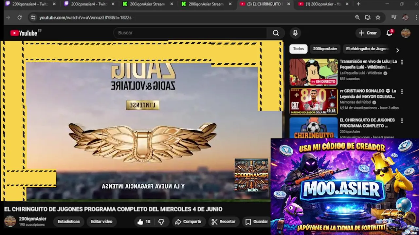419x235 pixels.
Task: Click the browser address bar URL
Action: [85, 18]
